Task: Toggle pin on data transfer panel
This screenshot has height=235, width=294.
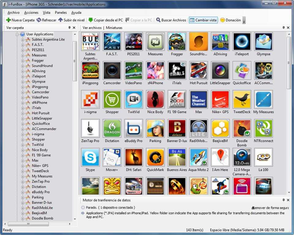Action: click(284, 200)
